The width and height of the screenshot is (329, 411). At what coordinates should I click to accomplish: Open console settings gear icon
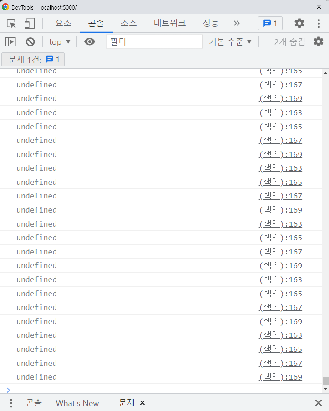click(319, 41)
